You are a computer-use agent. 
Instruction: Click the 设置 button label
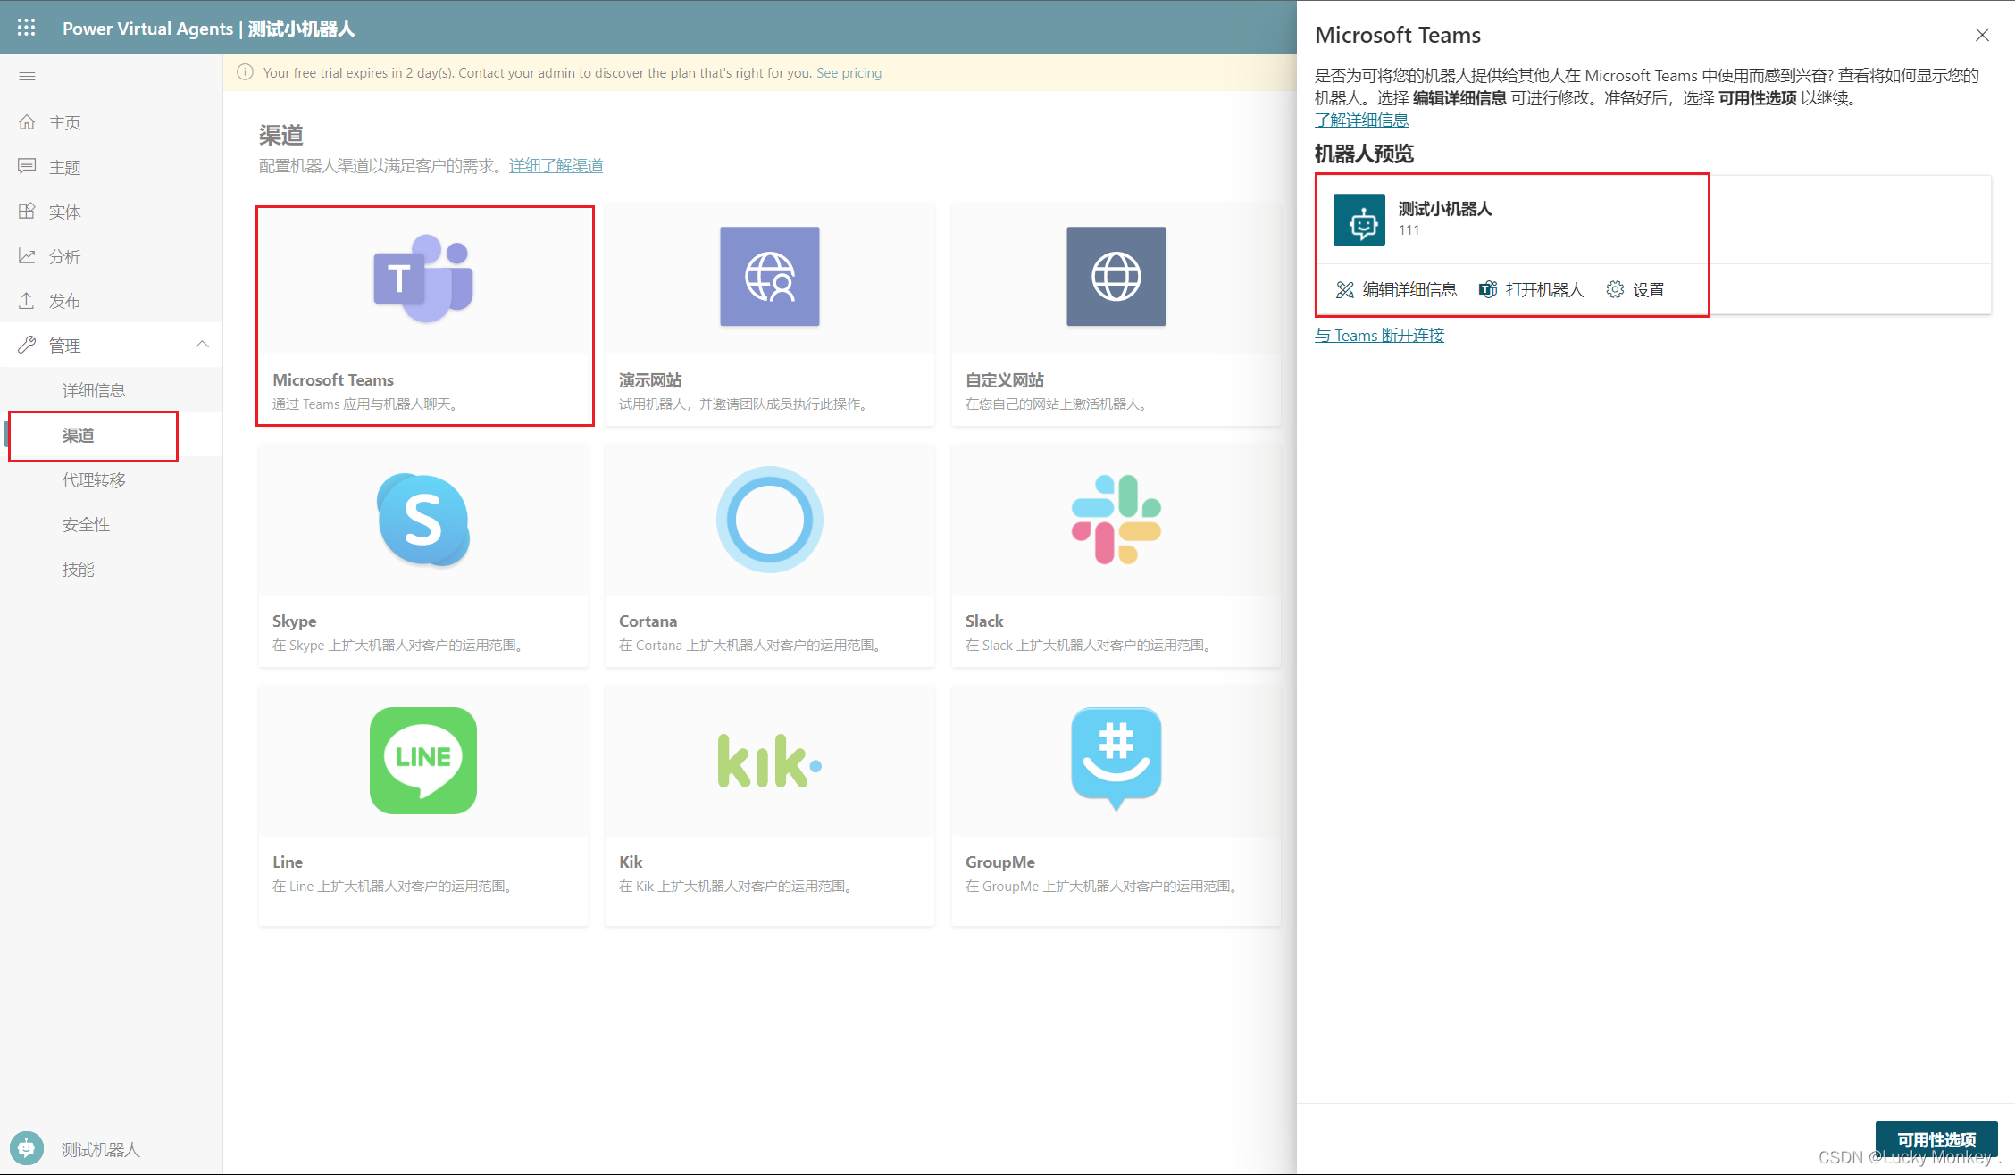pos(1649,290)
